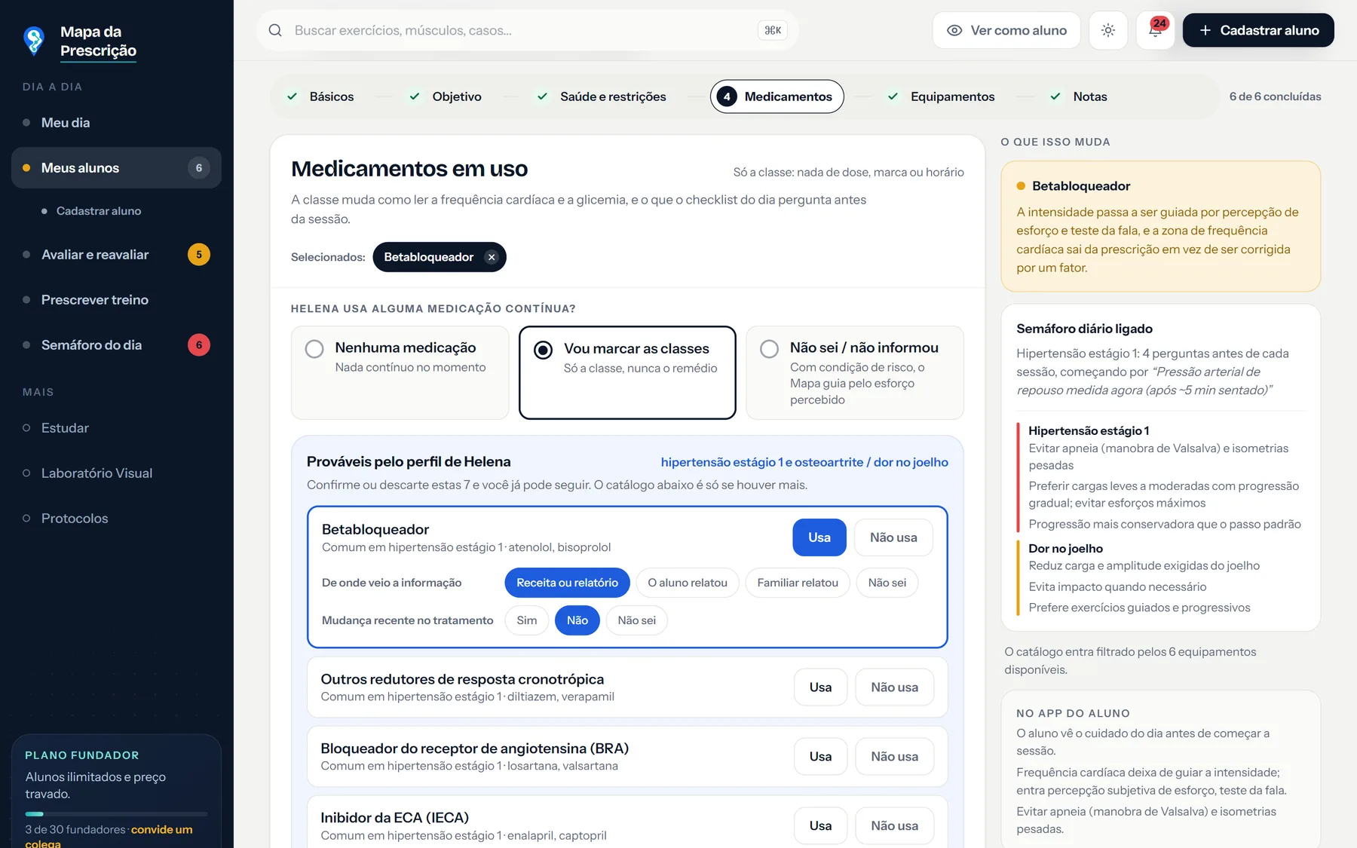The width and height of the screenshot is (1357, 848).
Task: Go to the Saúde e restrições step
Action: (602, 96)
